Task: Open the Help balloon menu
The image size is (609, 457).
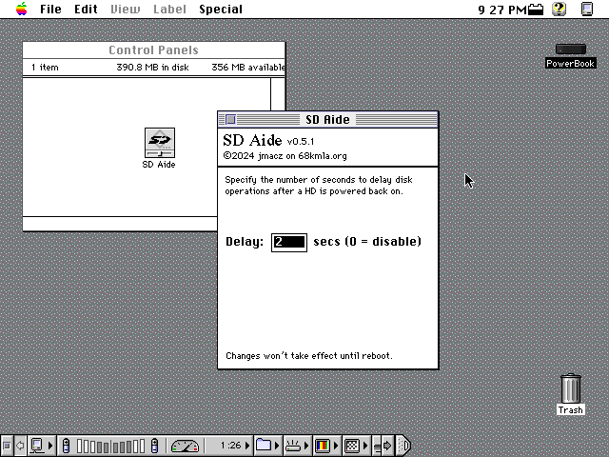Action: click(560, 9)
